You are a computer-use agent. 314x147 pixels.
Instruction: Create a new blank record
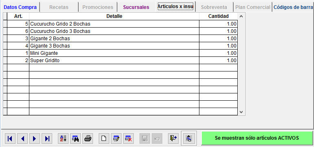tap(104, 138)
